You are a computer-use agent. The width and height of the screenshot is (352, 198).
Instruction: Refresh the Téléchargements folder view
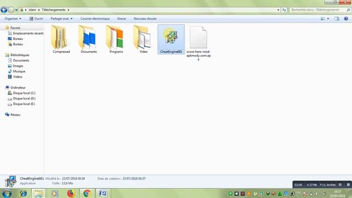284,10
